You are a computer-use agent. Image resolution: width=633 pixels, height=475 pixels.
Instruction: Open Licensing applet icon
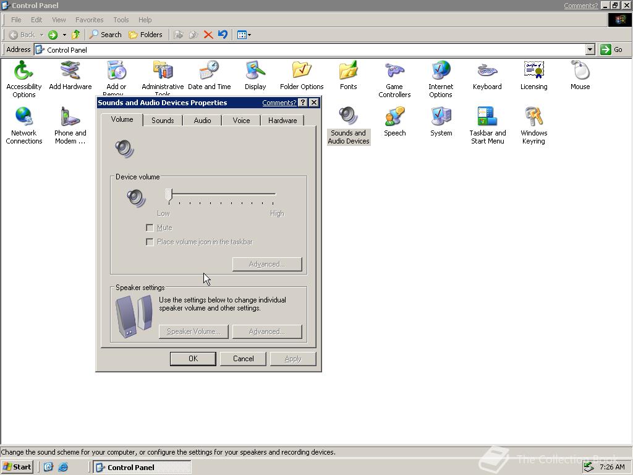tap(533, 75)
